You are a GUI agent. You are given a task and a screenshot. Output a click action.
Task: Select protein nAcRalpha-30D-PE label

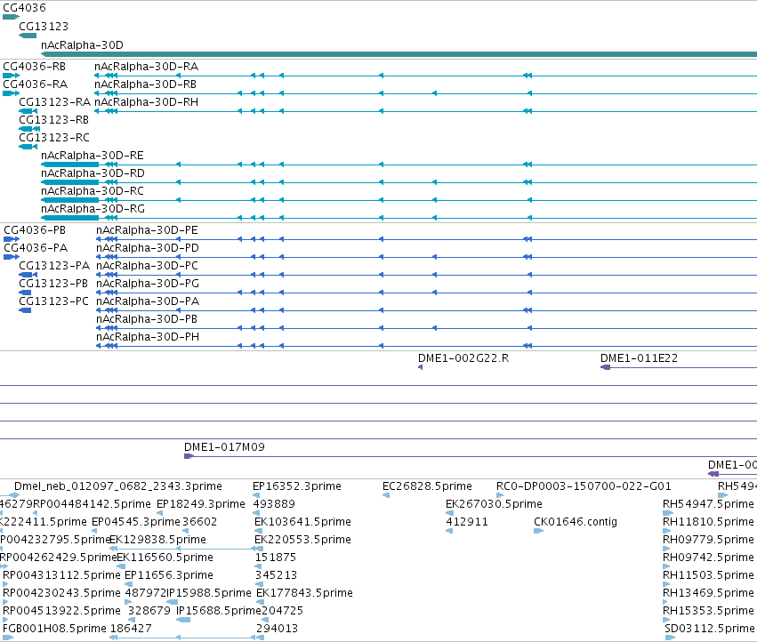click(x=148, y=229)
